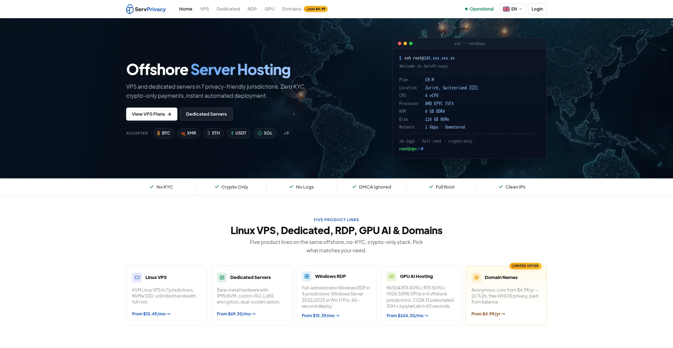Open the From $69.30/mo link

(236, 314)
